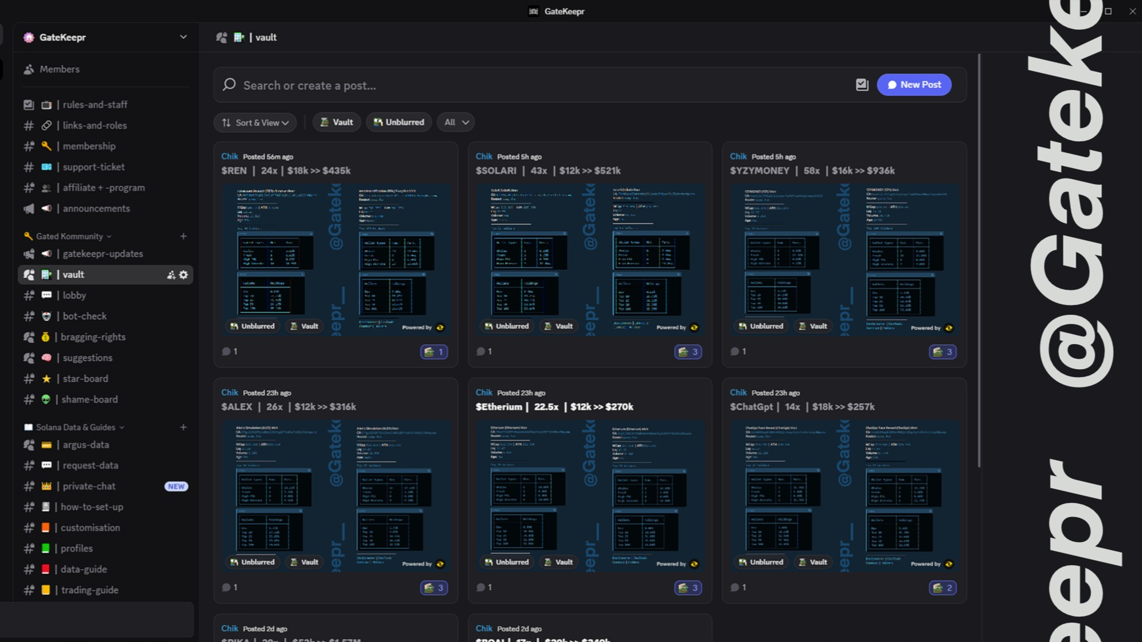Toggle the Vault tag filter
This screenshot has height=642, width=1142.
tap(336, 122)
